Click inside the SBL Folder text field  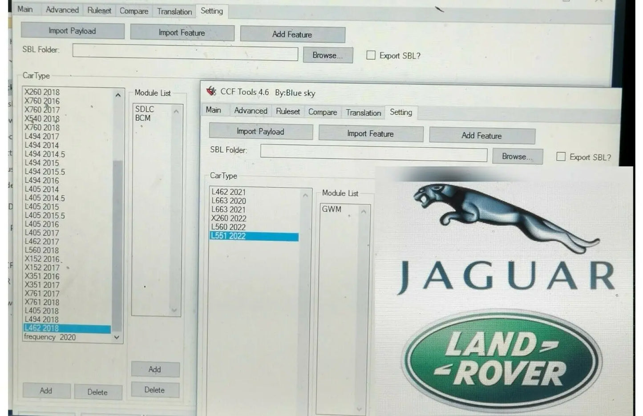[x=374, y=155]
